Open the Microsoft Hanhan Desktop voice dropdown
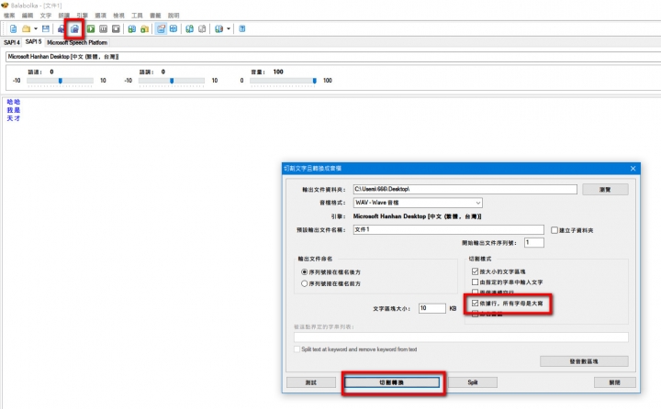Viewport: 661px width, 409px height. pos(333,57)
